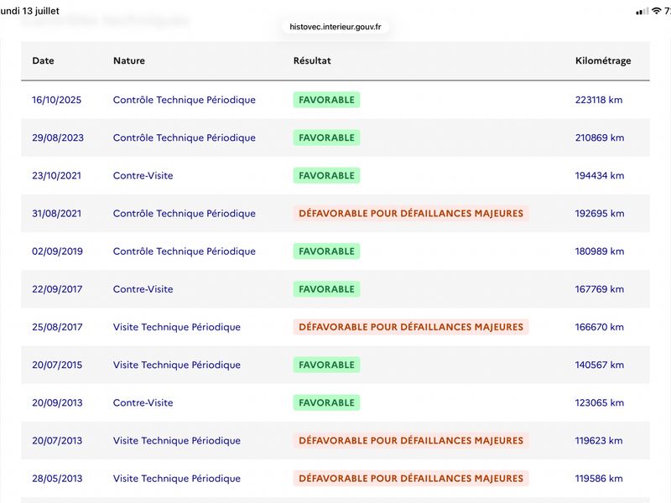
Task: Click the 180989 km mileage value
Action: (x=600, y=251)
